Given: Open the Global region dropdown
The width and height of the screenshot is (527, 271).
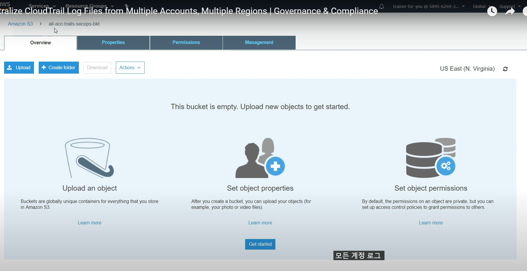Looking at the screenshot, I should [x=482, y=6].
